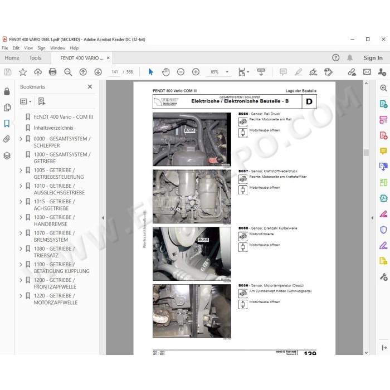The width and height of the screenshot is (390, 390).
Task: Switch to the Tools tab
Action: click(x=35, y=58)
